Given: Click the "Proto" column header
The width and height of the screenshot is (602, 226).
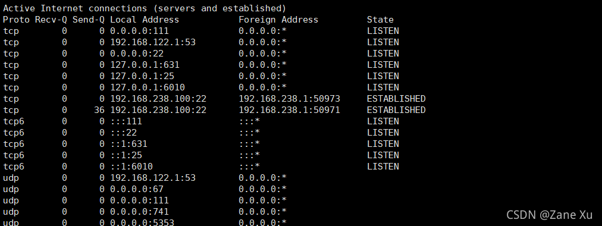Looking at the screenshot, I should point(16,20).
